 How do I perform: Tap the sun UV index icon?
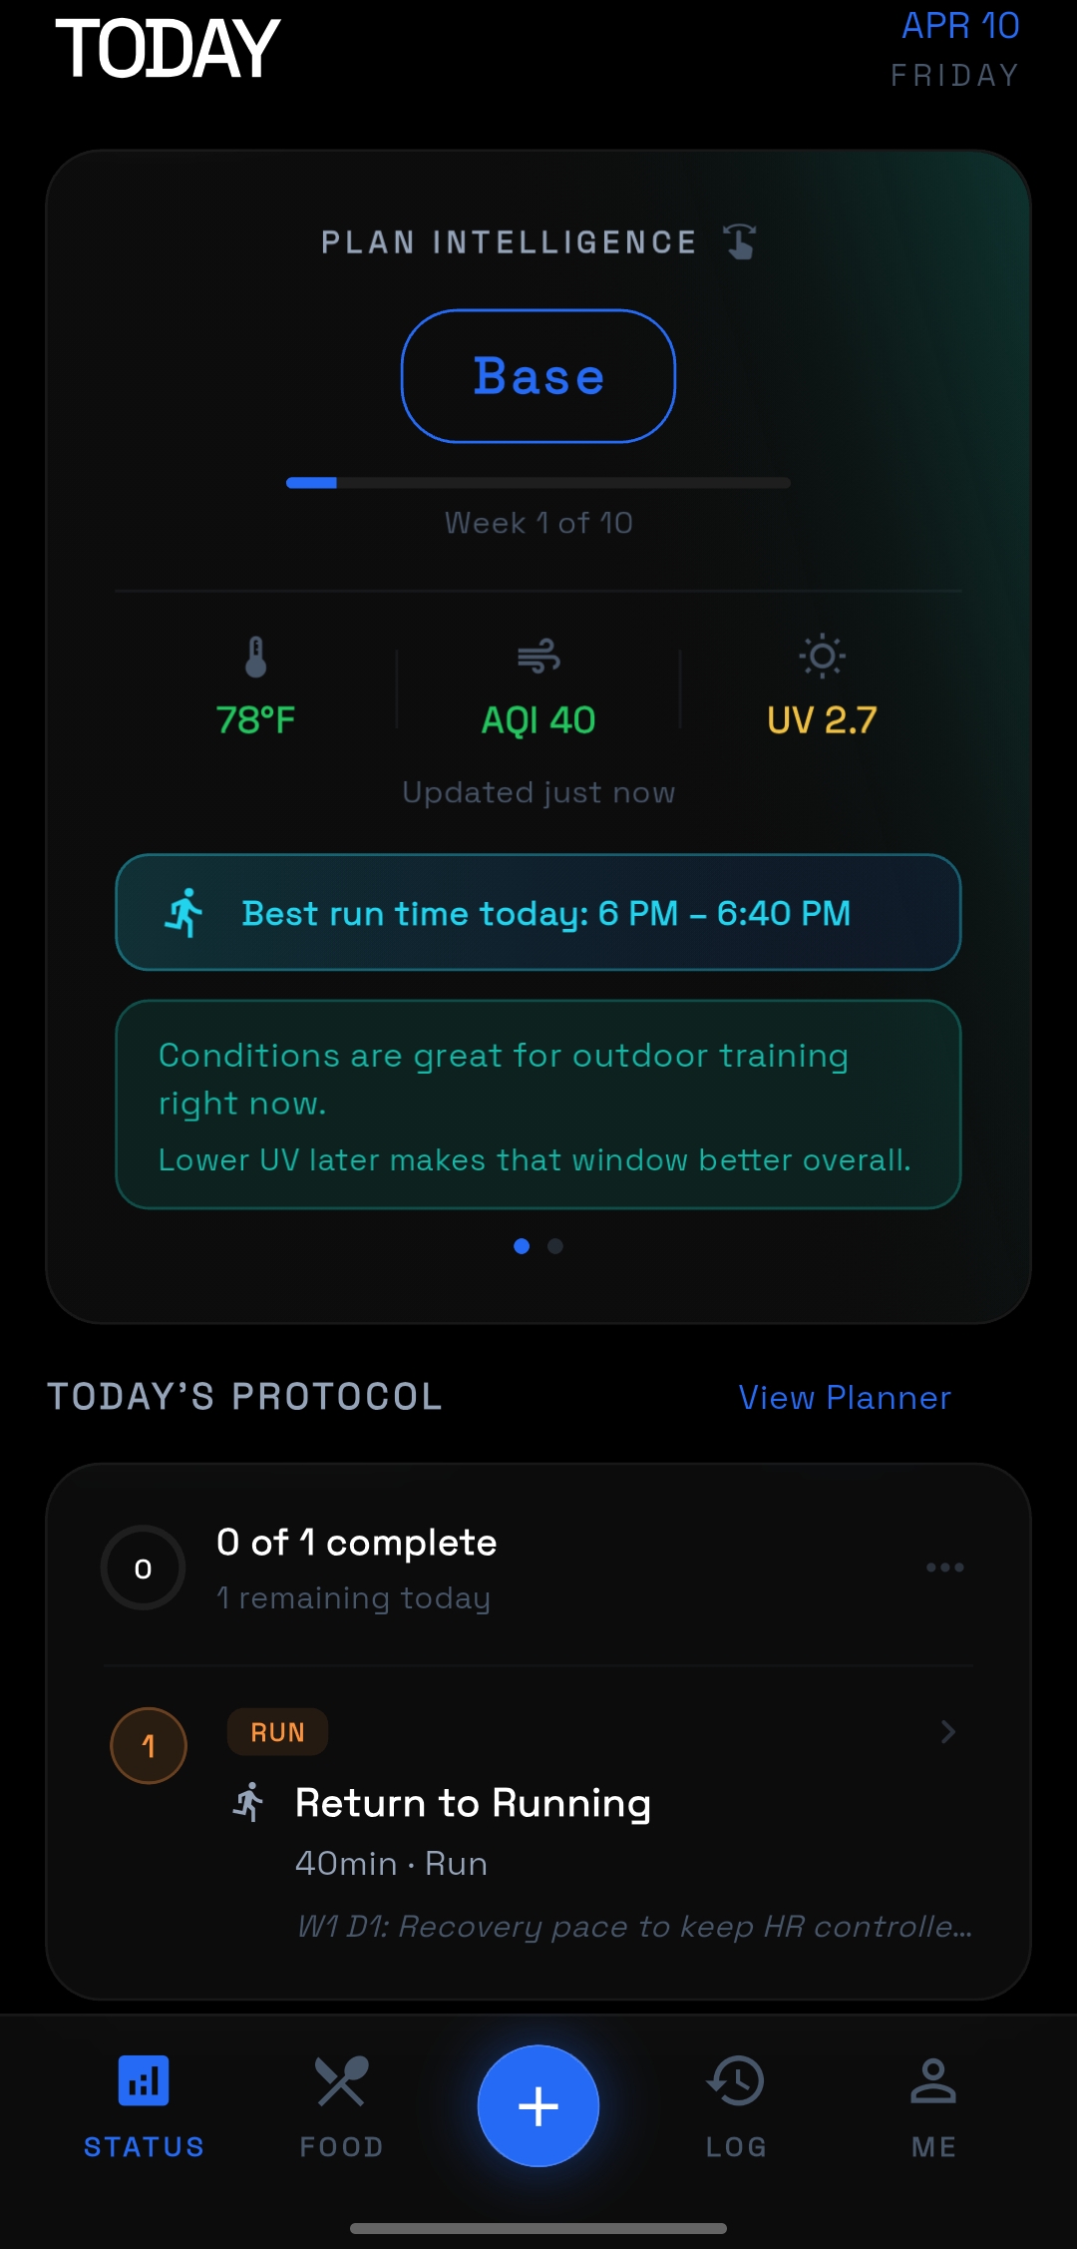tap(822, 657)
